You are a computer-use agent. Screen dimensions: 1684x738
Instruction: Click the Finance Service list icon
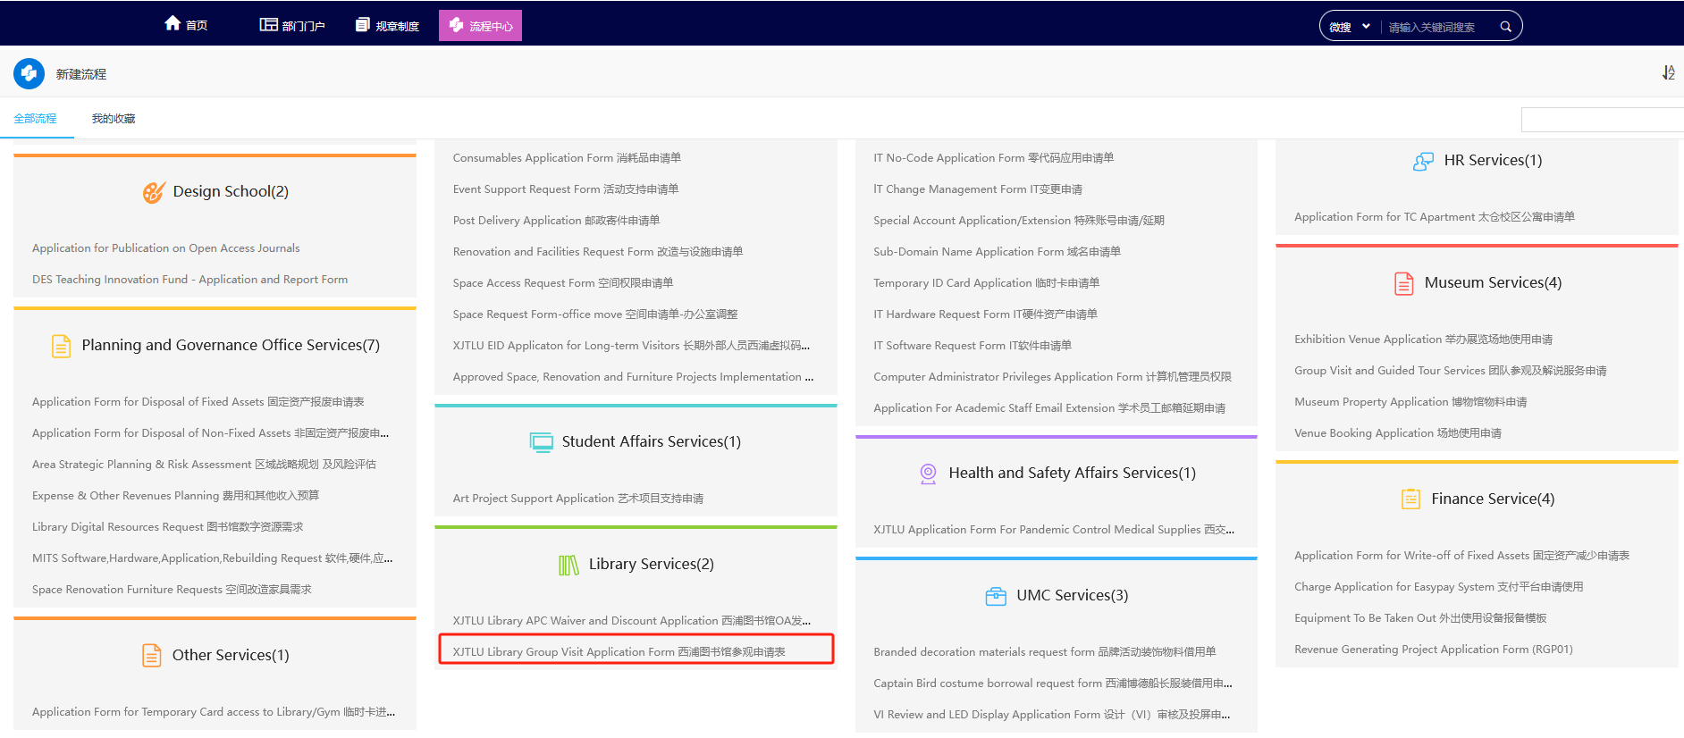tap(1410, 499)
